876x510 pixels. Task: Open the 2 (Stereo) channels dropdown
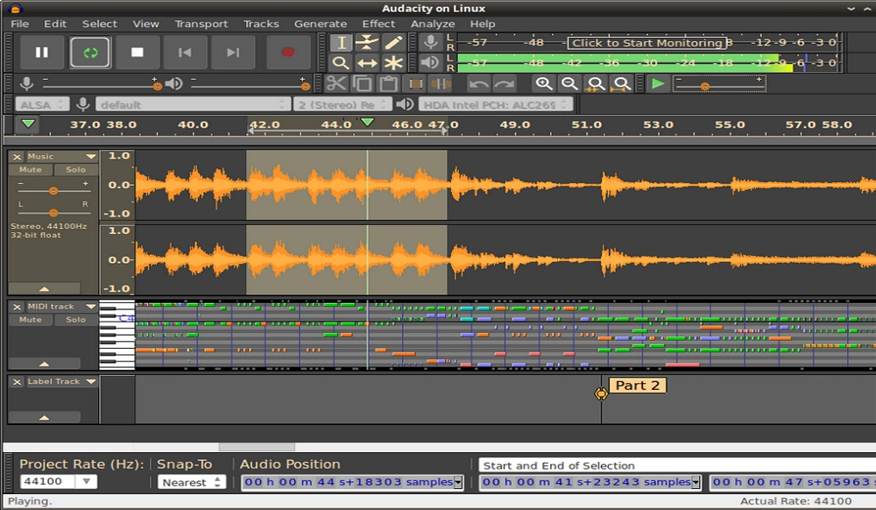pos(342,104)
